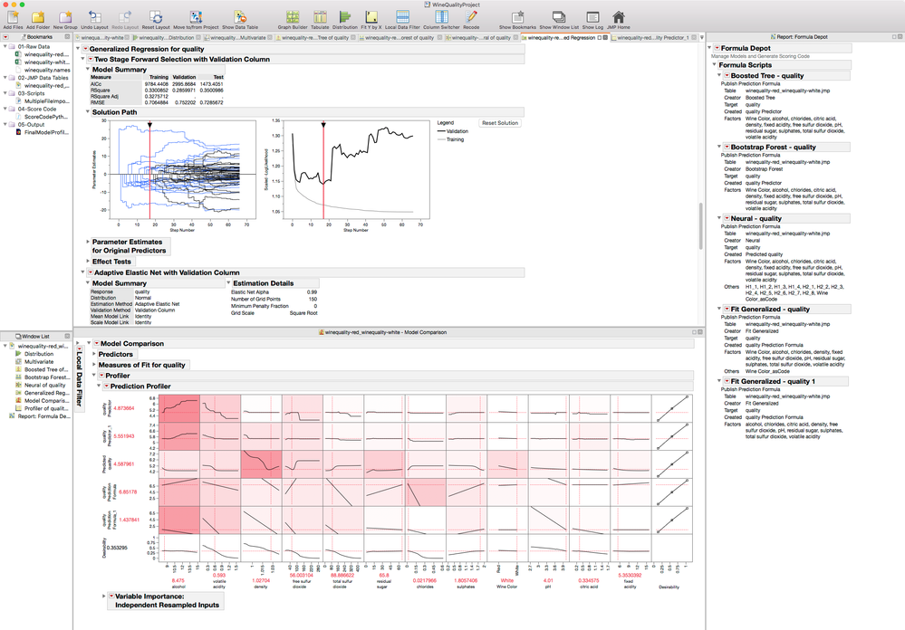This screenshot has height=630, width=905.
Task: Click the Recode toolbar icon
Action: [471, 17]
